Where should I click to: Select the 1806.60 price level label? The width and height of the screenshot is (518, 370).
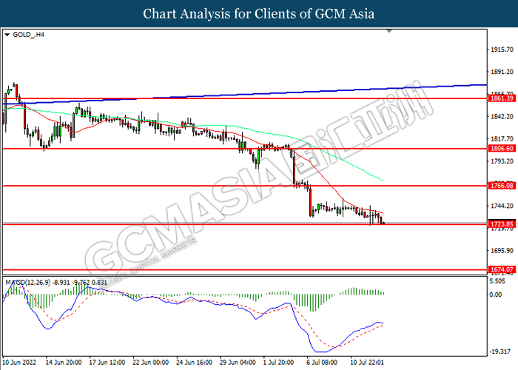pos(502,149)
